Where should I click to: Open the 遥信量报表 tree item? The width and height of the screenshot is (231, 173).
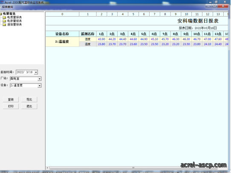point(14,24)
